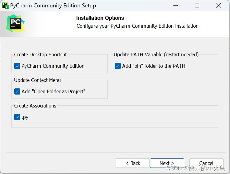230x174 pixels.
Task: Click the Next > button
Action: (x=167, y=163)
